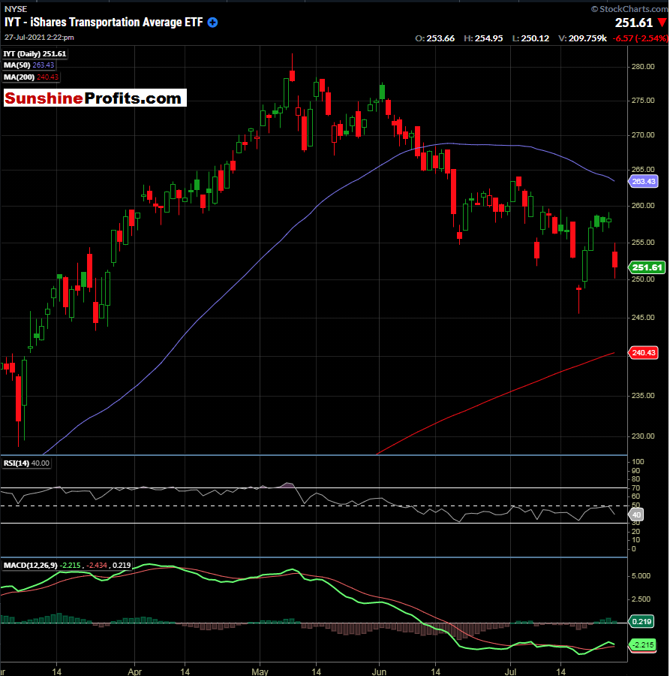Click the large 251.61 last price in header

634,23
